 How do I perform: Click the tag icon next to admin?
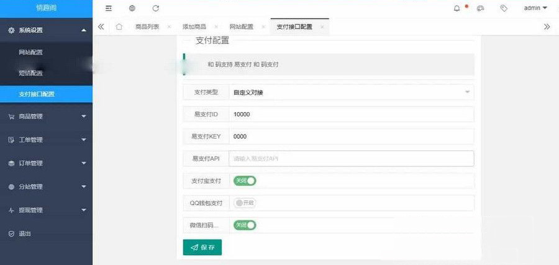point(504,8)
